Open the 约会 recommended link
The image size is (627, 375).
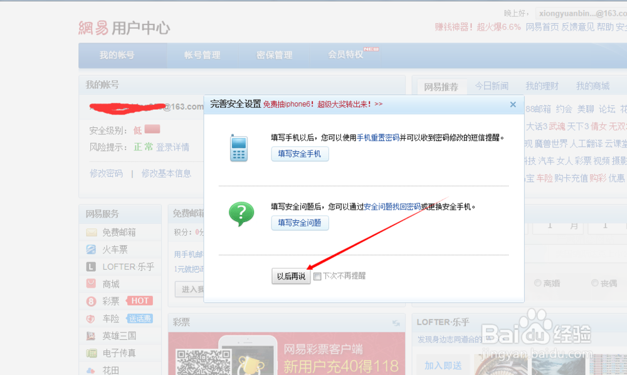564,109
